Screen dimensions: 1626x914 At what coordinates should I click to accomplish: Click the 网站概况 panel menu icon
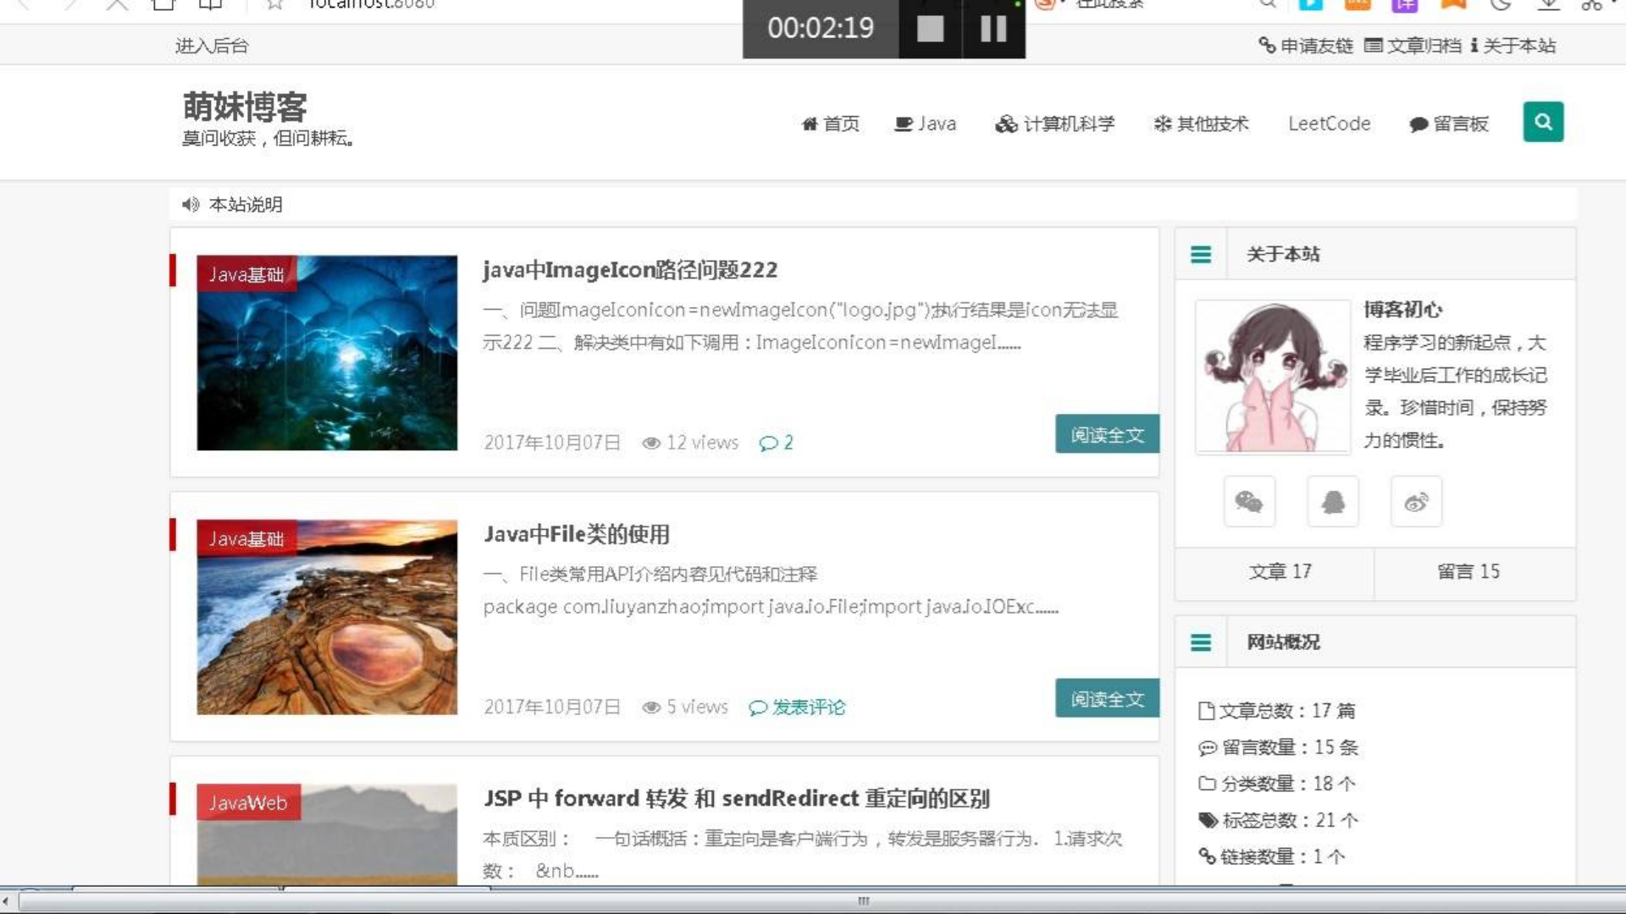[1200, 642]
